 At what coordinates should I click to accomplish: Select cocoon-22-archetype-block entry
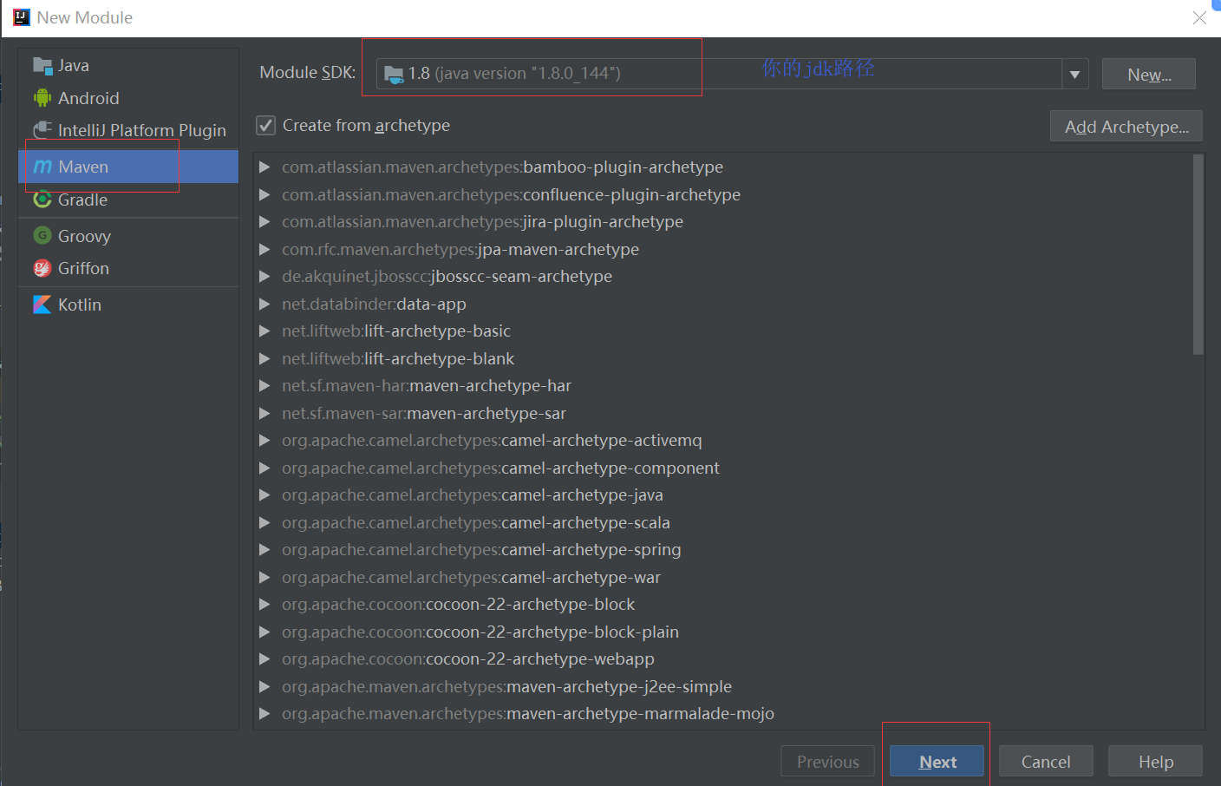pos(458,604)
